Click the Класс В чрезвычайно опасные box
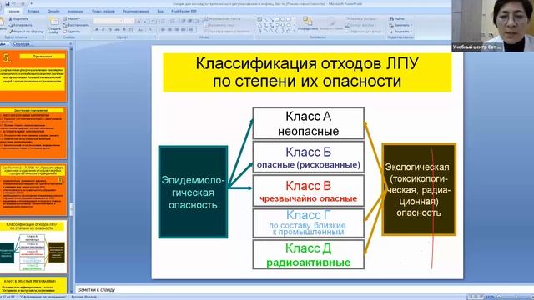This screenshot has height=300, width=534. (308, 191)
